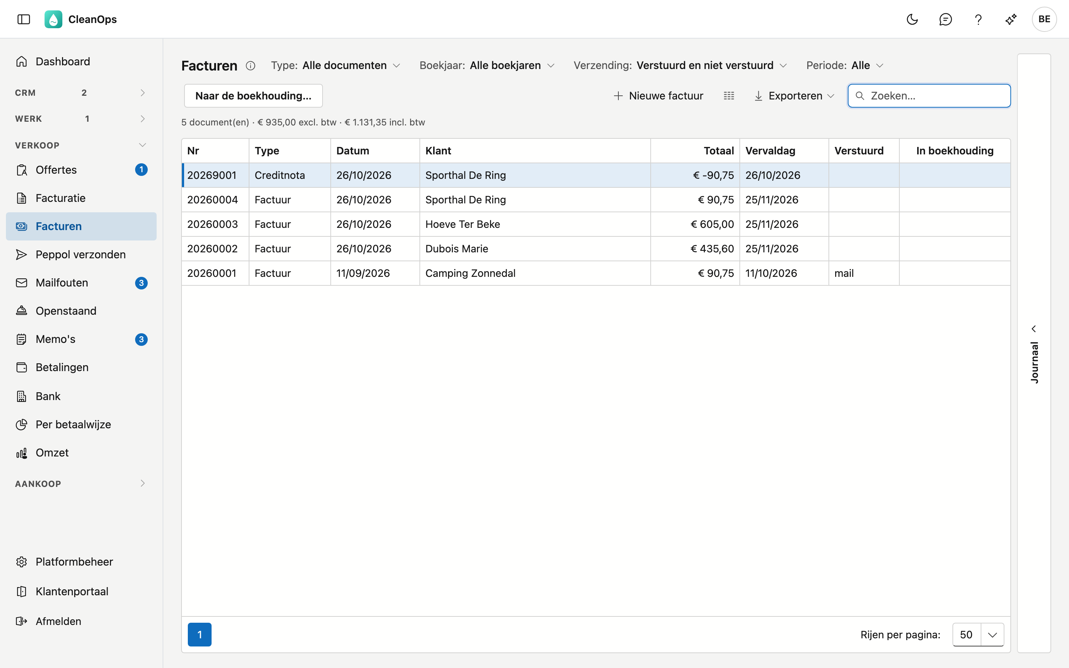Expand the WERK sidebar section
1069x668 pixels.
81,118
